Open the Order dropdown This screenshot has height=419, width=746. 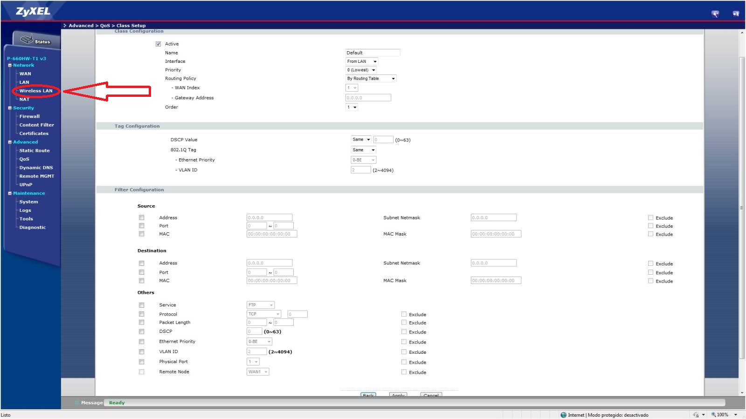pyautogui.click(x=352, y=107)
